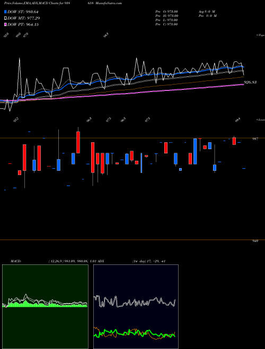265x349 pixels.
Task: Click the 950 tops value label
Action: pos(6,35)
